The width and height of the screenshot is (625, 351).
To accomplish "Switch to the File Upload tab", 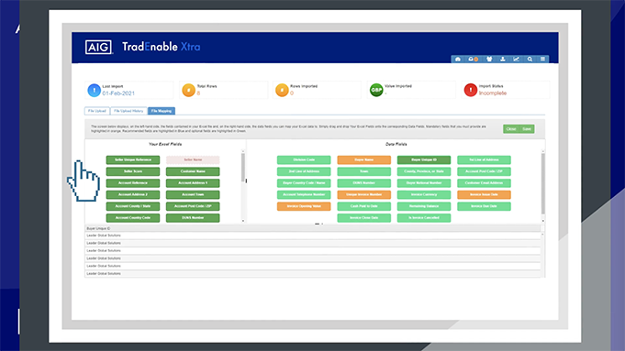I will (97, 111).
